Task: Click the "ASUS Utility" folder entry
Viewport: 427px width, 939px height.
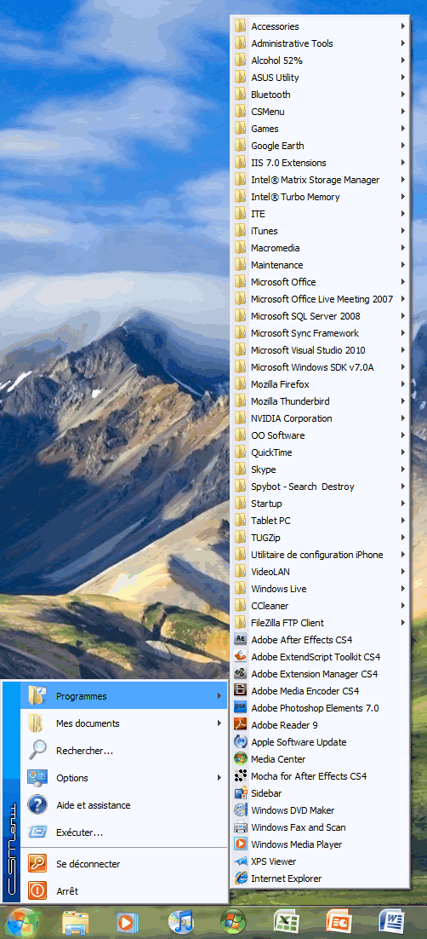Action: 321,78
